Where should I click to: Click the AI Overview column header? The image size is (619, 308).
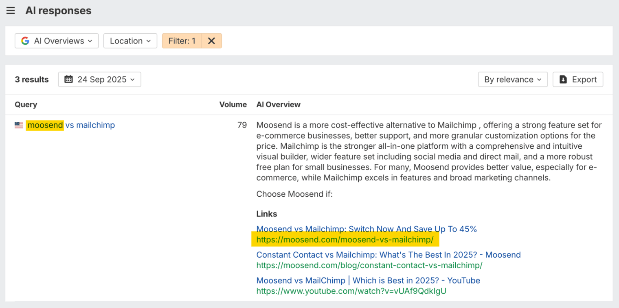pos(279,104)
